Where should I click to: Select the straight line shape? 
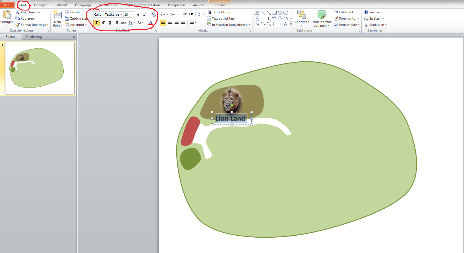click(263, 13)
